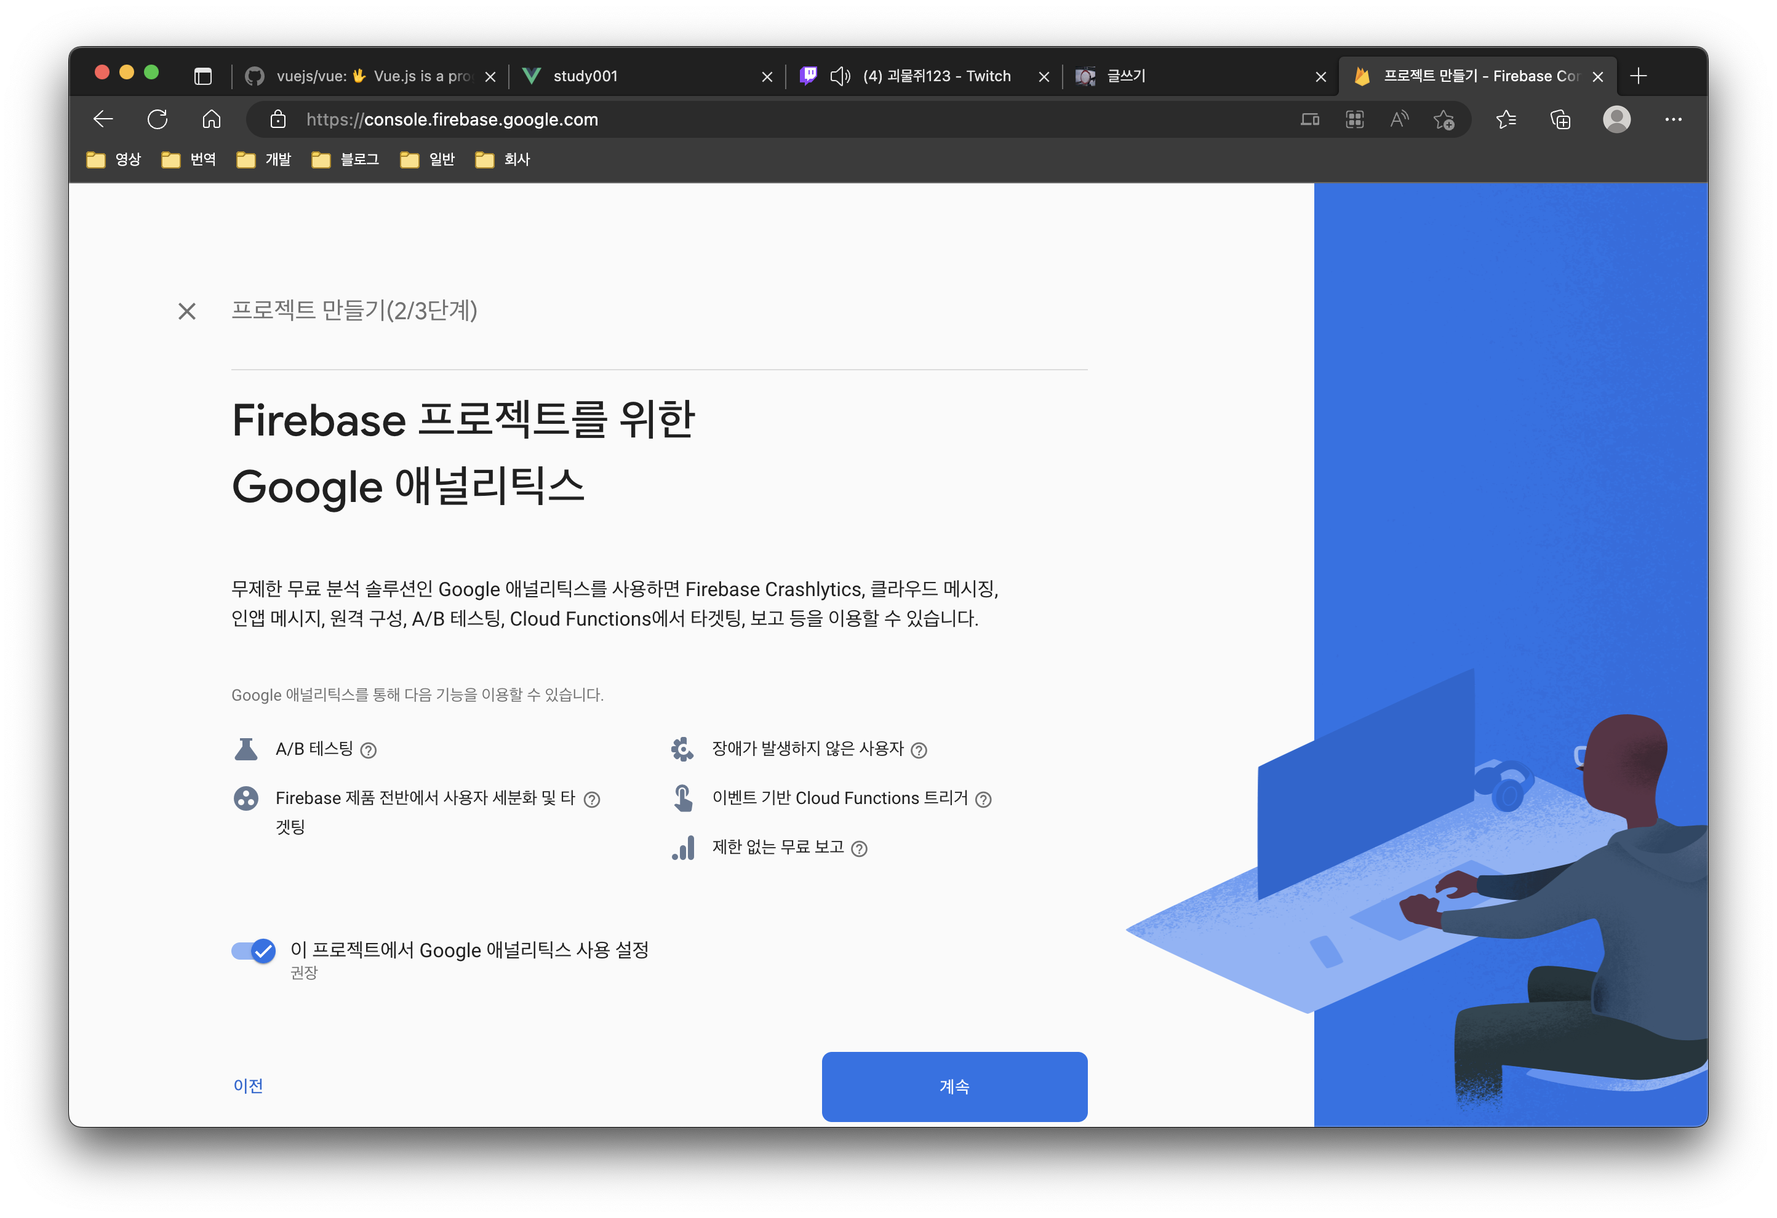Click the address bar URL

452,119
